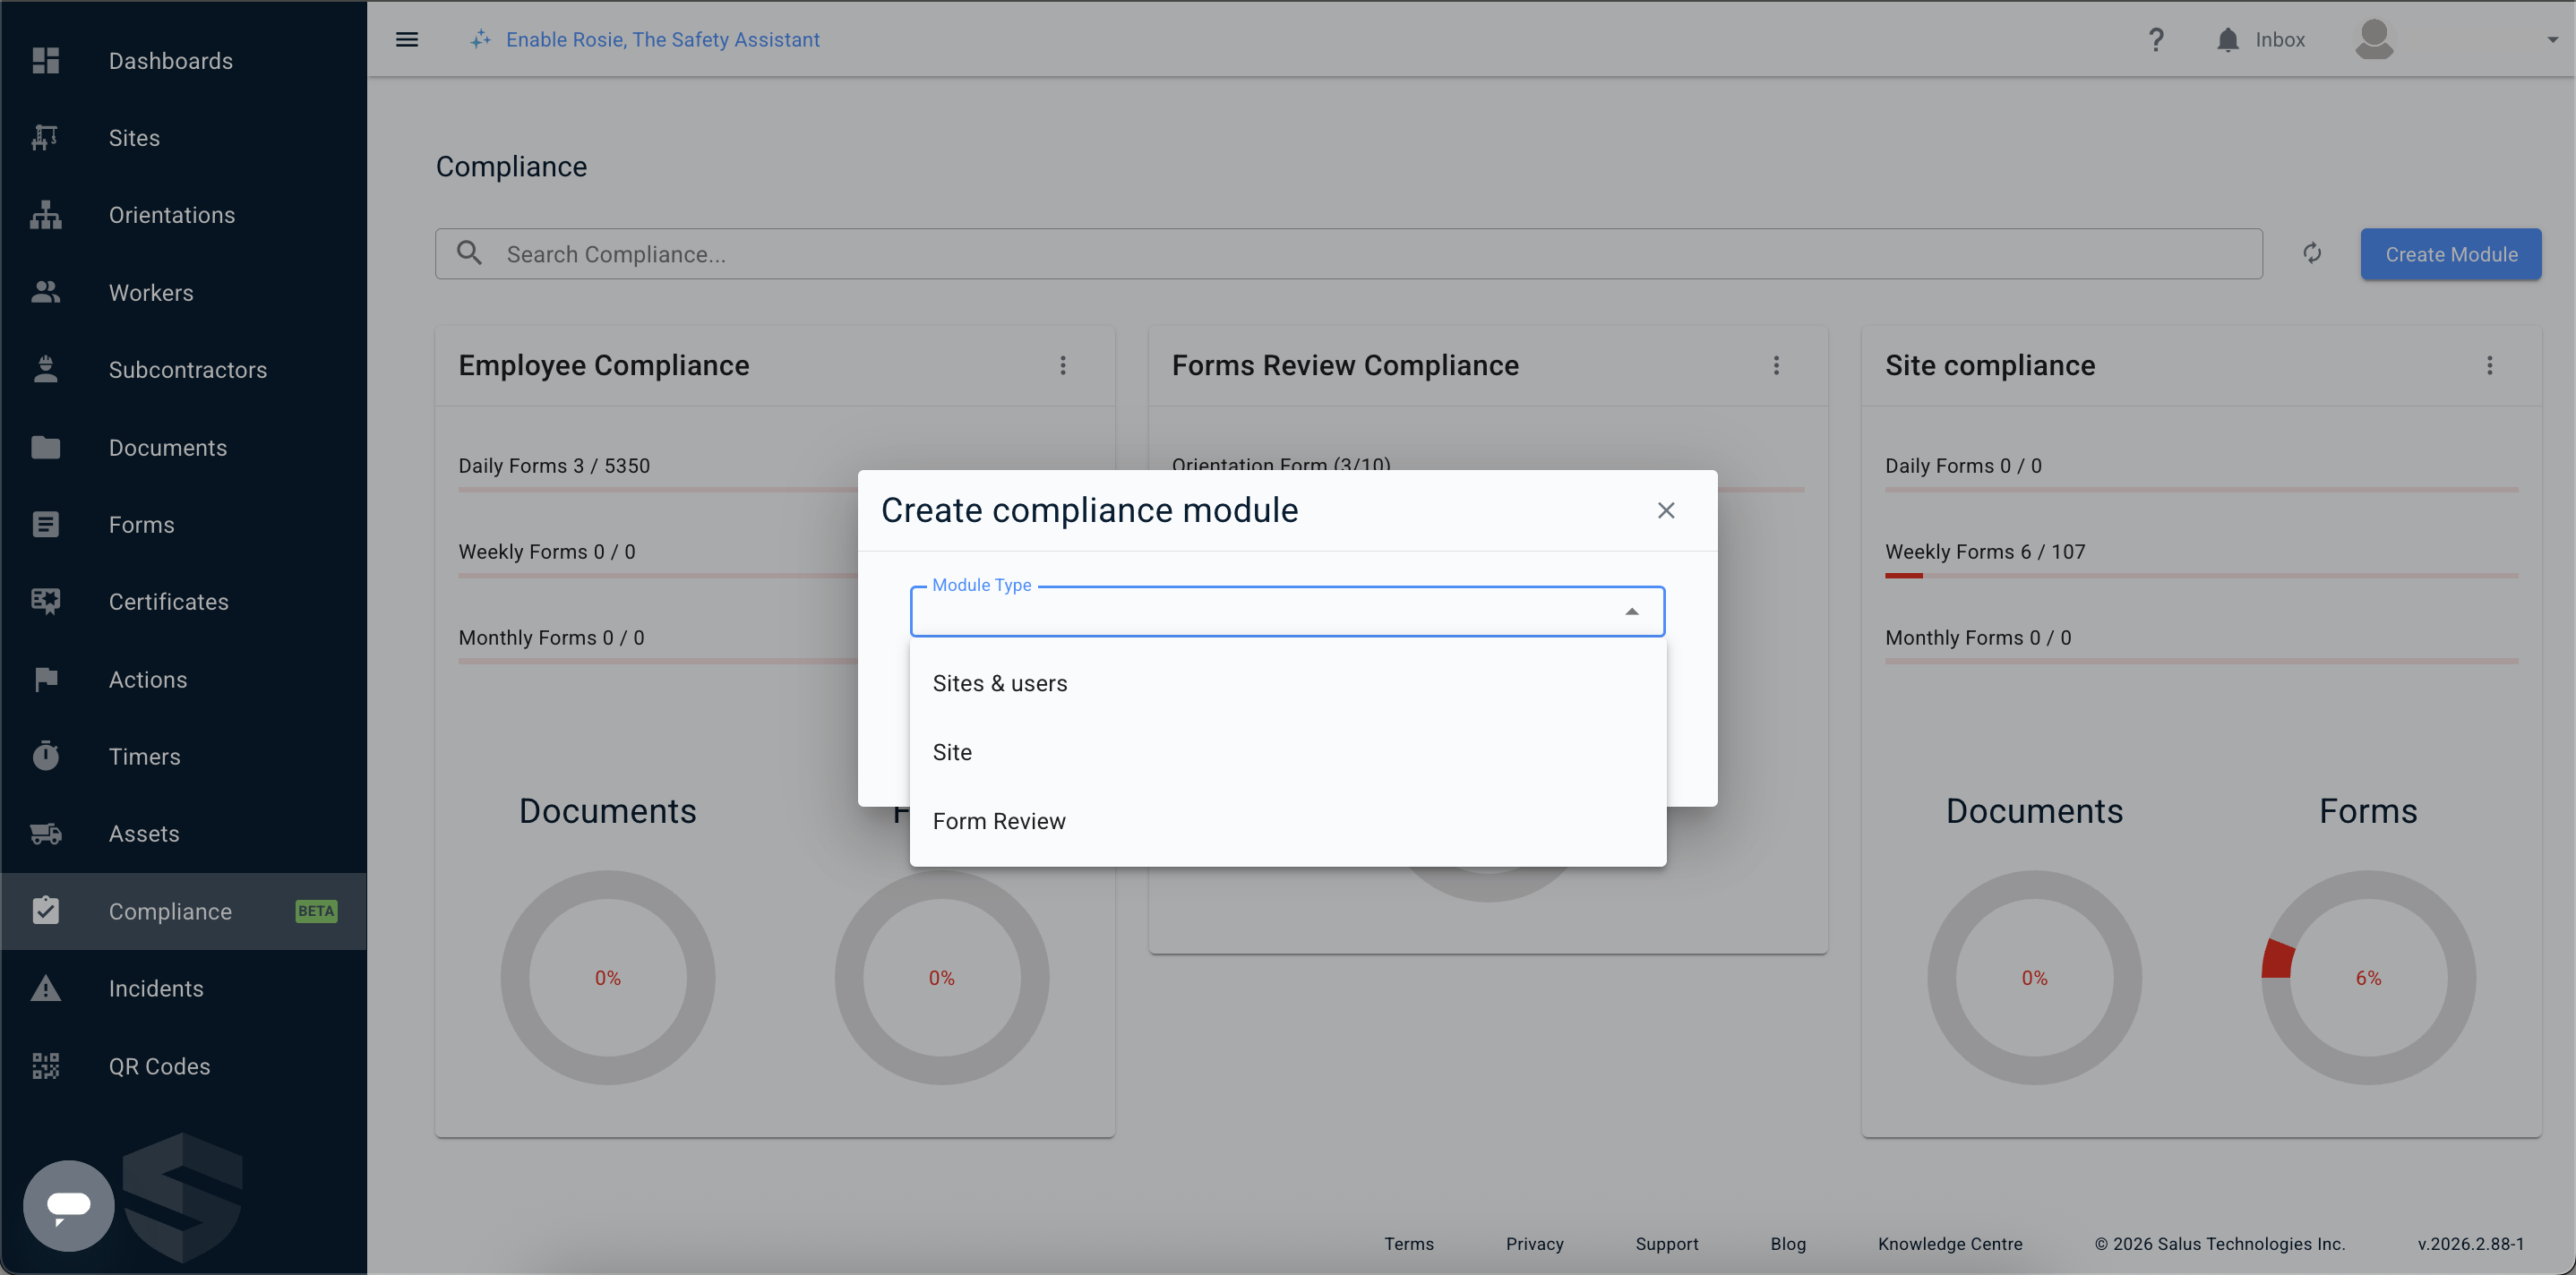Open the Privacy footer link
The width and height of the screenshot is (2576, 1275).
pyautogui.click(x=1534, y=1243)
